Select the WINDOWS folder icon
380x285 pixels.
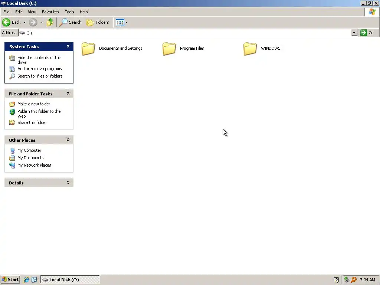pos(250,49)
